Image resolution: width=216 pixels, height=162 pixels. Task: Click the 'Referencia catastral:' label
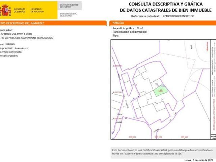click(145, 16)
